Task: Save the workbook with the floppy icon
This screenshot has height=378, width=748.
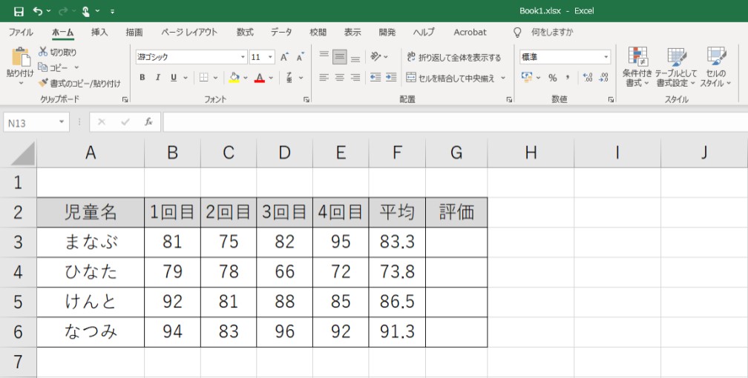Action: click(x=19, y=11)
